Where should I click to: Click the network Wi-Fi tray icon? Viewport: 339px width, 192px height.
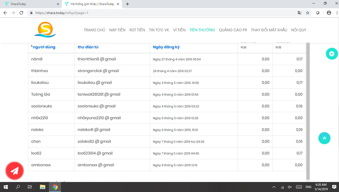coord(282,187)
